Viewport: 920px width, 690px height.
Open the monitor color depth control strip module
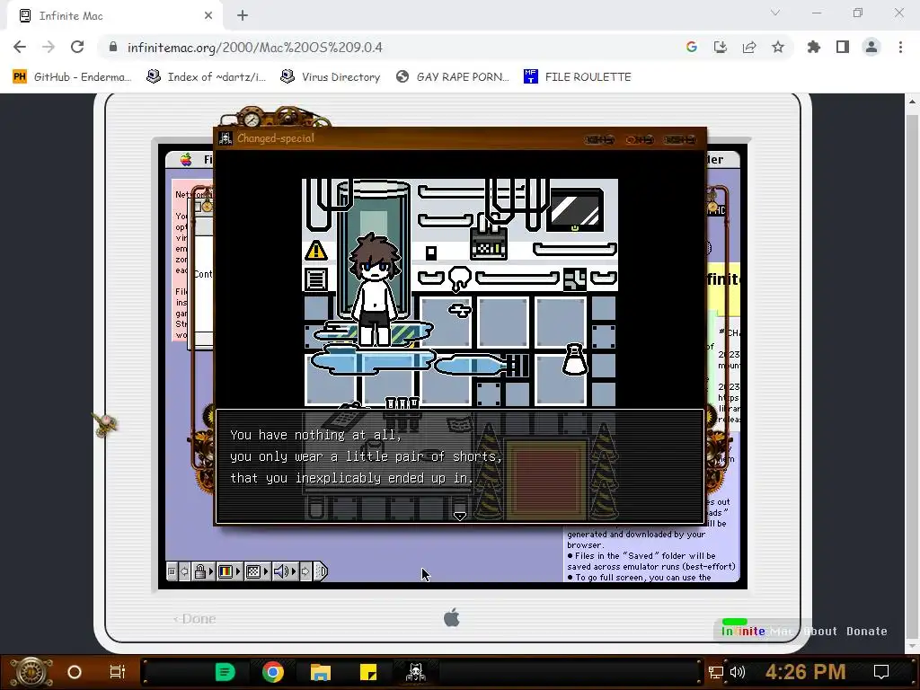point(229,571)
